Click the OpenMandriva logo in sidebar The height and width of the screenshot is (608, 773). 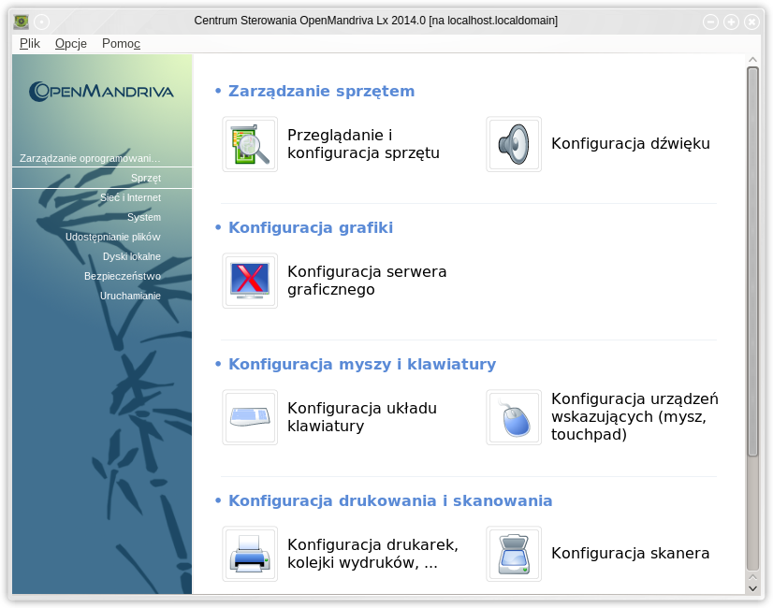pos(102,92)
